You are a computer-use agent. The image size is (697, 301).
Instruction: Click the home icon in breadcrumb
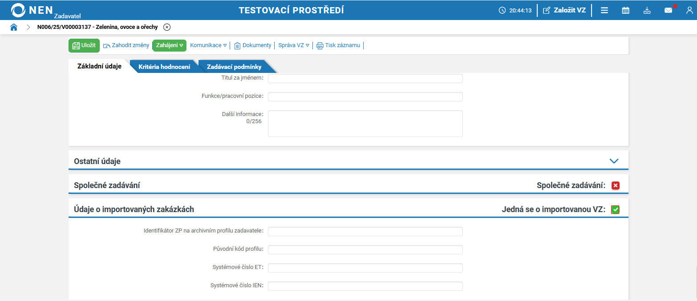coord(14,27)
